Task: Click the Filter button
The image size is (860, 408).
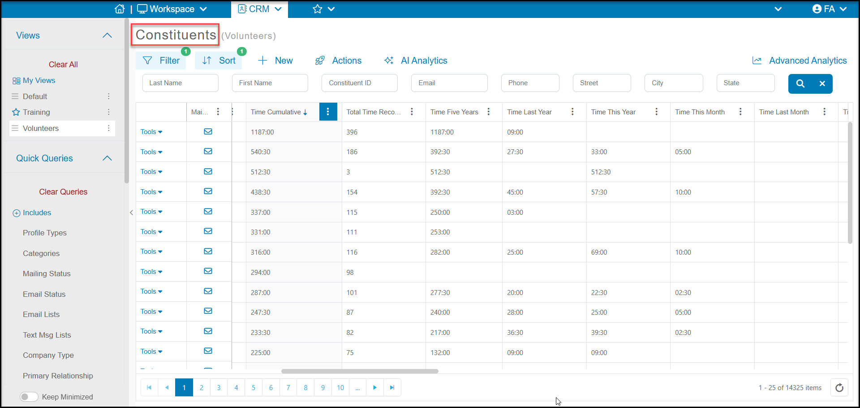Action: point(161,61)
